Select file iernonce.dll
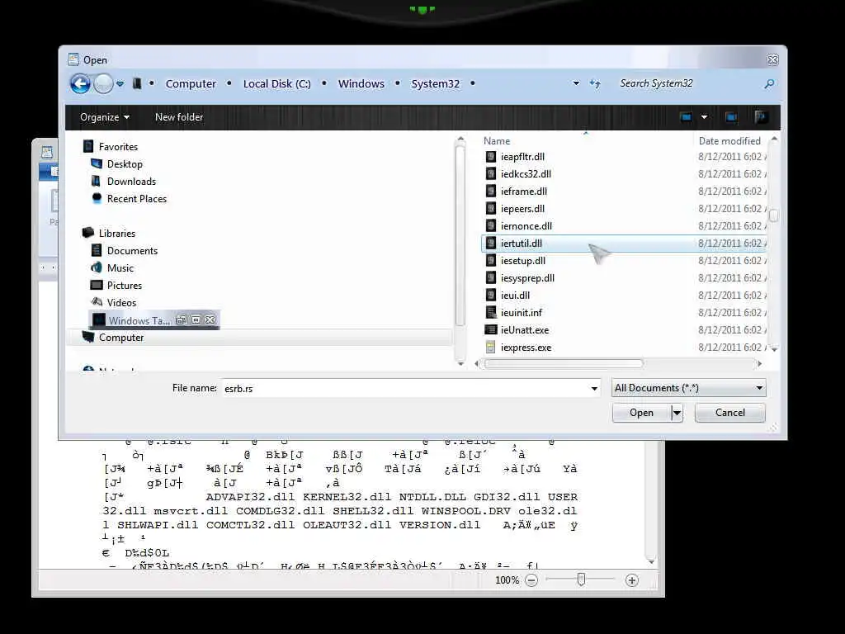This screenshot has width=845, height=634. click(x=526, y=226)
